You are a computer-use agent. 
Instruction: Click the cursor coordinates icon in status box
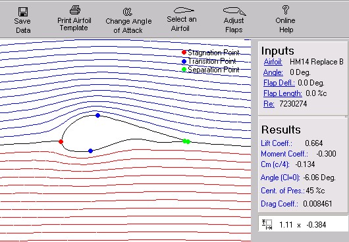(267, 224)
